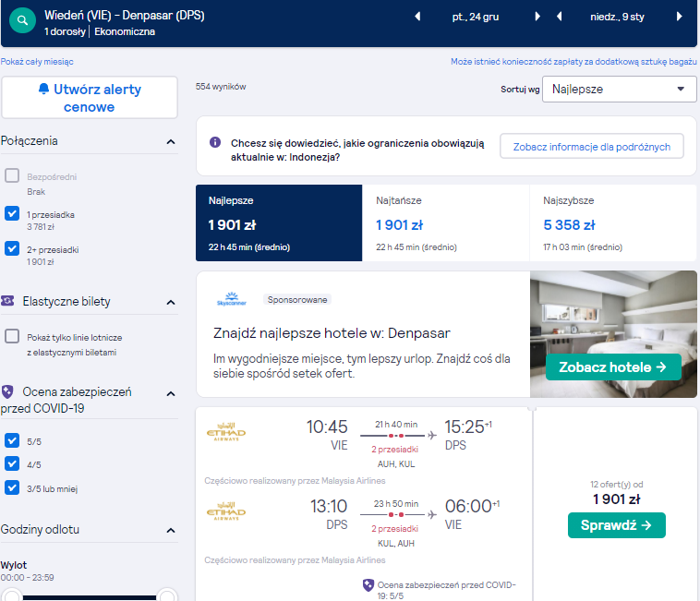The width and height of the screenshot is (700, 601).
Task: Click Etihad Airways logo on return flight
Action: click(x=226, y=511)
